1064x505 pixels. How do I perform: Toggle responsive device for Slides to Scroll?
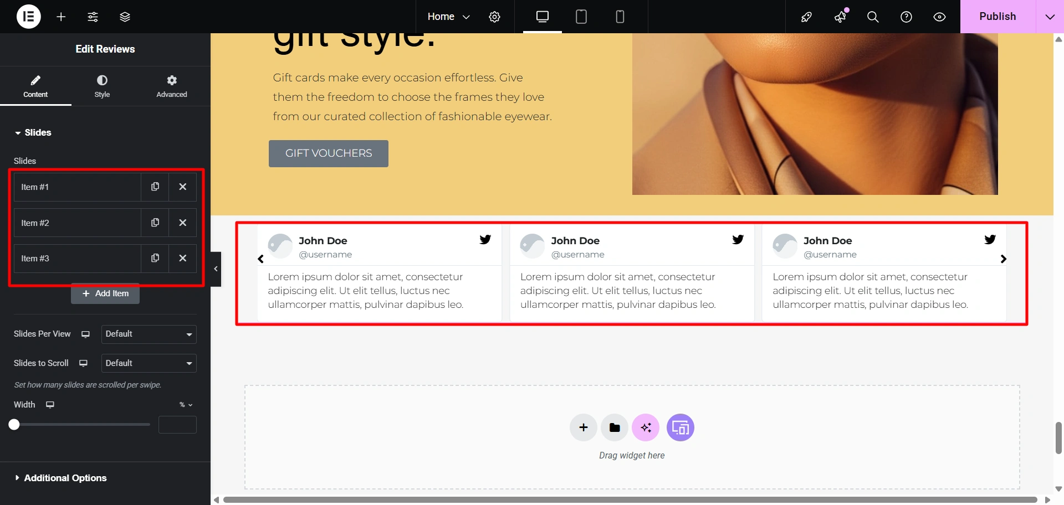pos(83,363)
